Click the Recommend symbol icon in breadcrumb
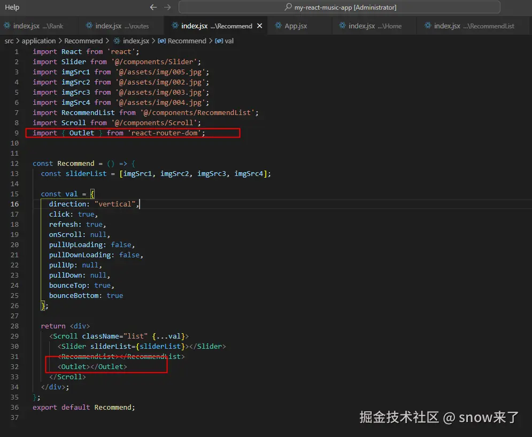The width and height of the screenshot is (532, 437). [162, 41]
